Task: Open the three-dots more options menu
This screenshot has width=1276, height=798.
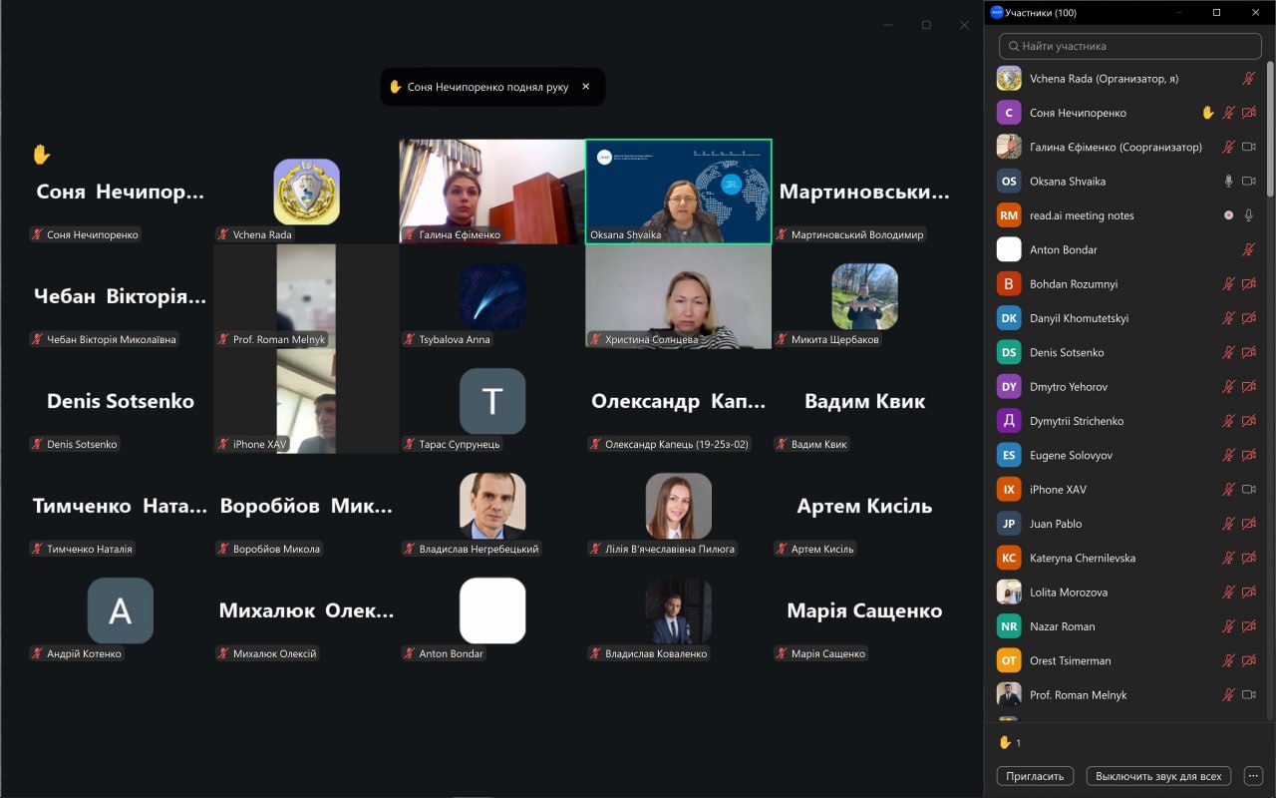Action: pyautogui.click(x=1254, y=776)
